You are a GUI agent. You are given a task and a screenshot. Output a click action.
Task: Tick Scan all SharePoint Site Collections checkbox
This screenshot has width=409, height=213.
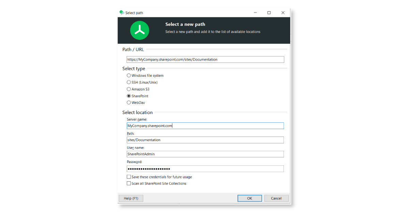click(129, 183)
